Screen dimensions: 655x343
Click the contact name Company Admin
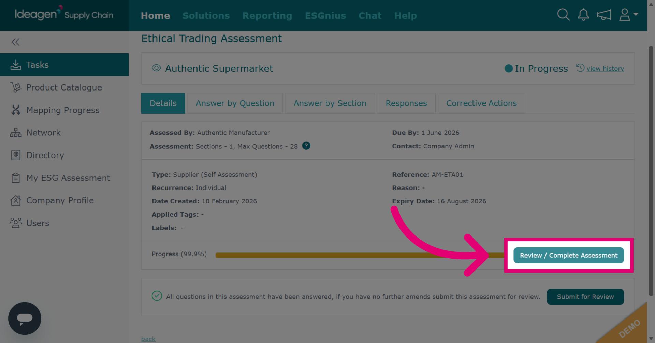pyautogui.click(x=449, y=146)
